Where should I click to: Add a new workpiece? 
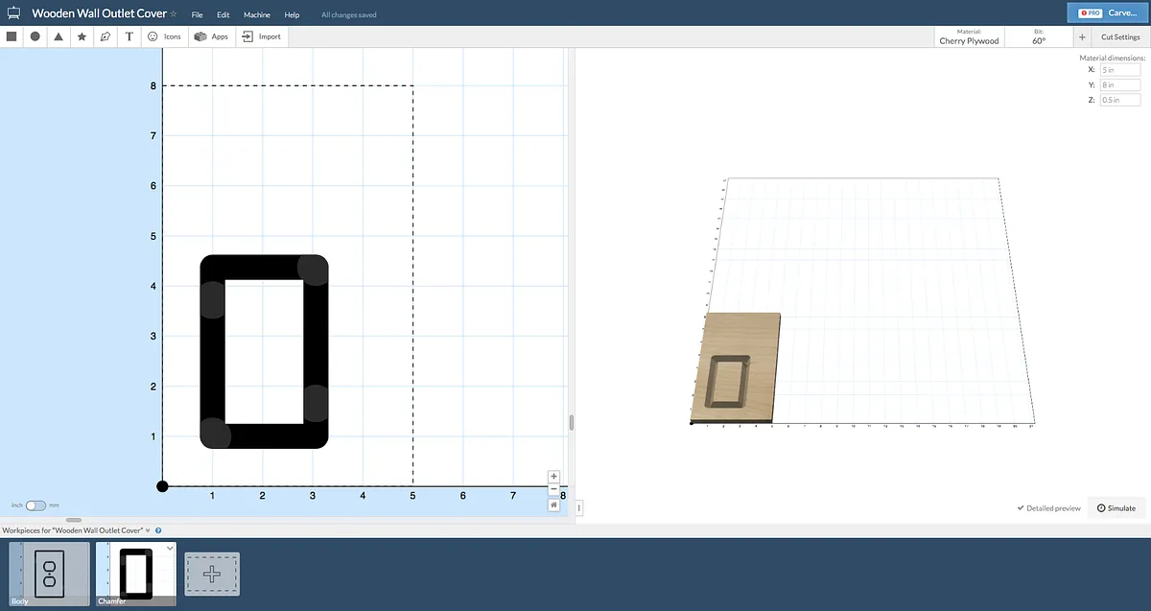(x=212, y=573)
